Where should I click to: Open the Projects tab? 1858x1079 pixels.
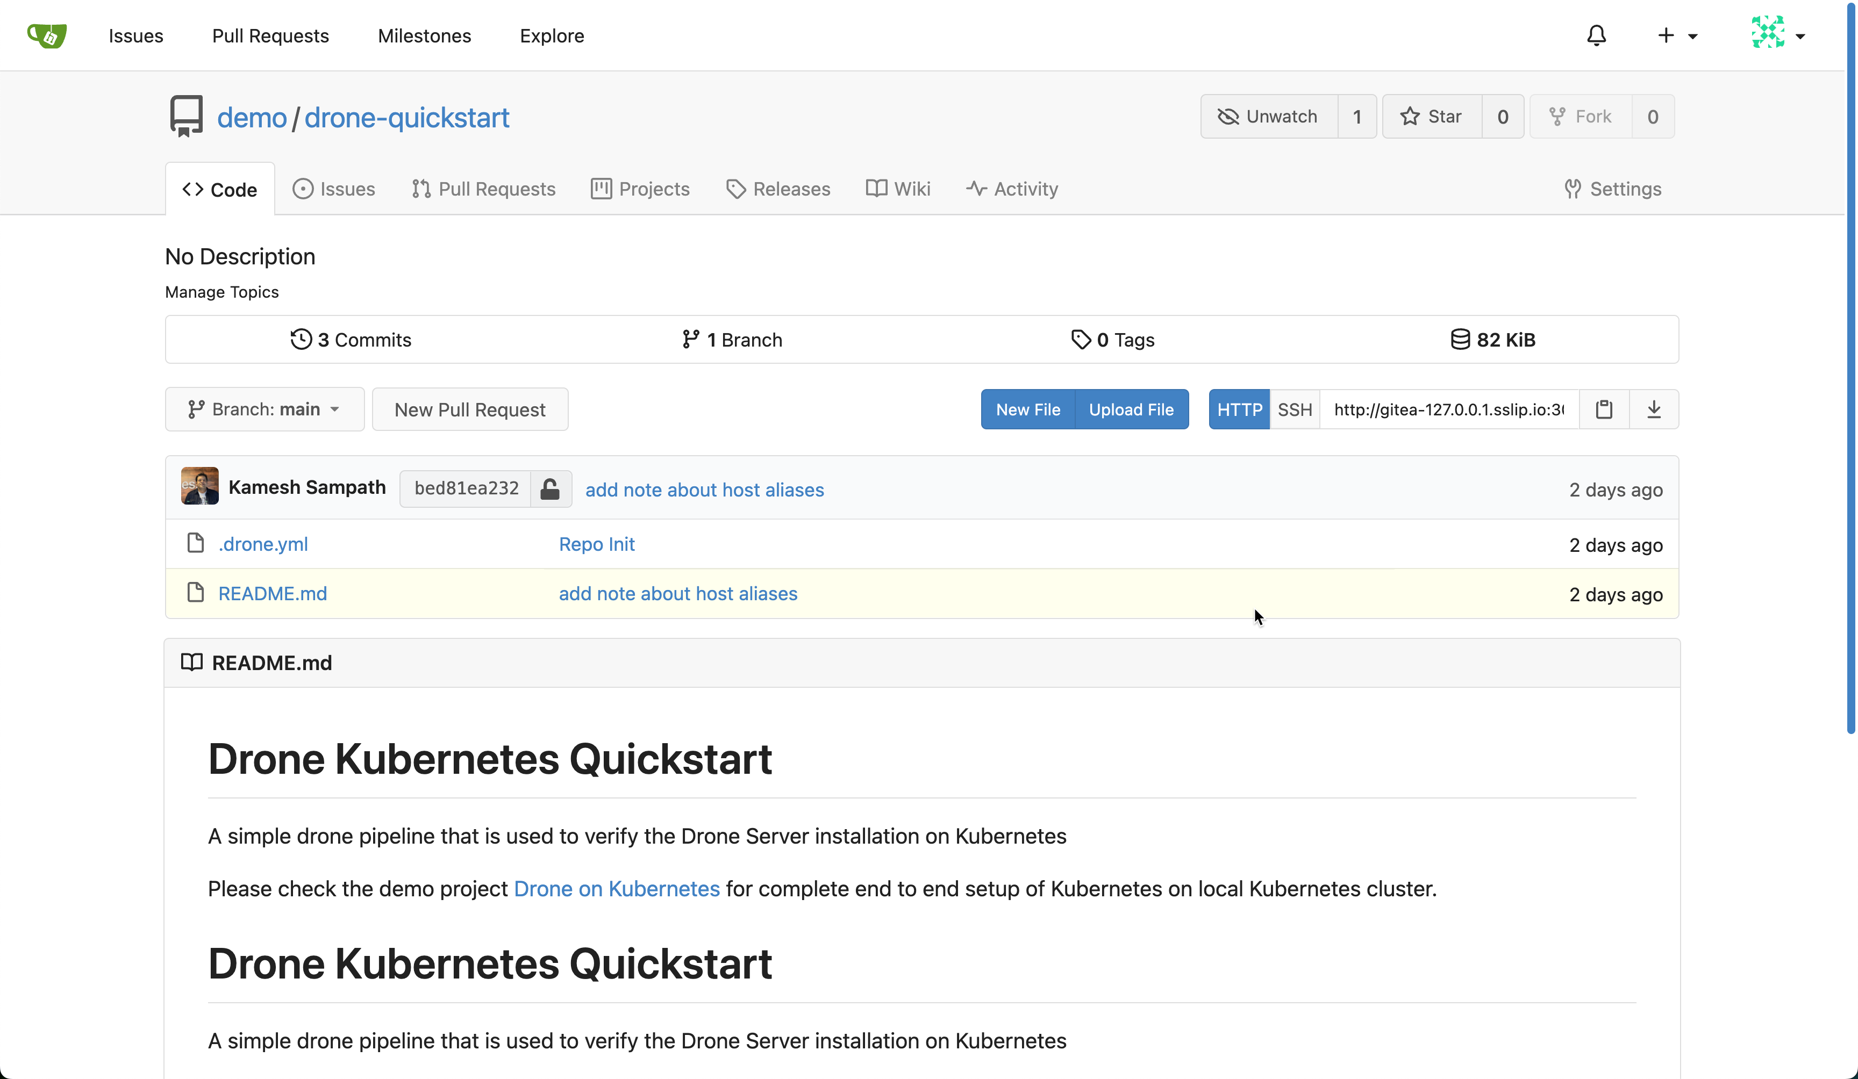click(x=640, y=189)
